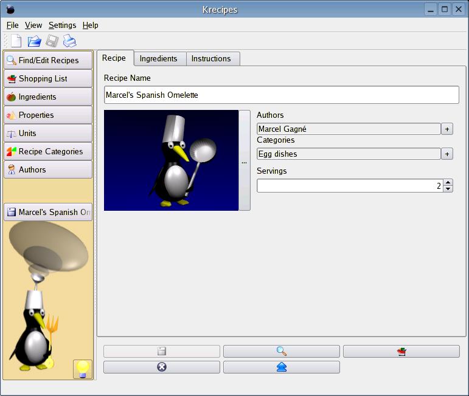This screenshot has width=469, height=396.
Task: Switch to the Ingredients tab
Action: pos(158,58)
